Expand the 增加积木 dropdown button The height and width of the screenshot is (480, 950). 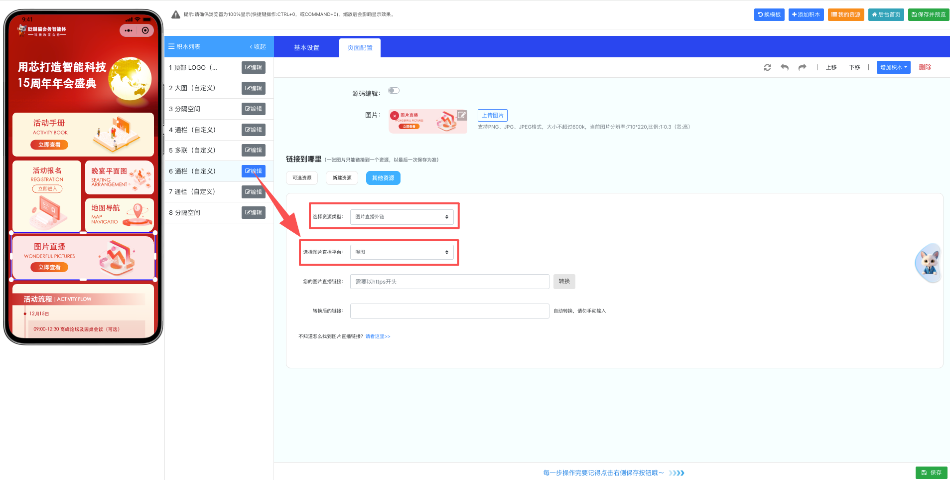click(893, 67)
